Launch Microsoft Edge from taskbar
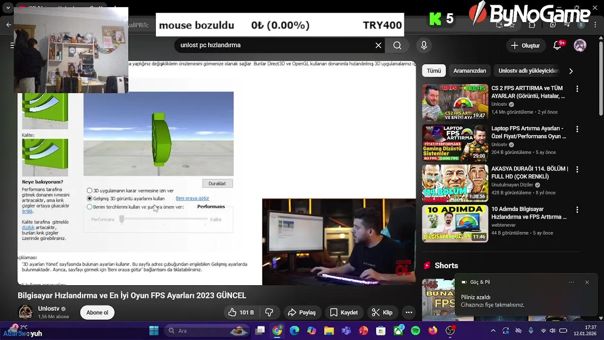604x340 pixels. coord(294,331)
